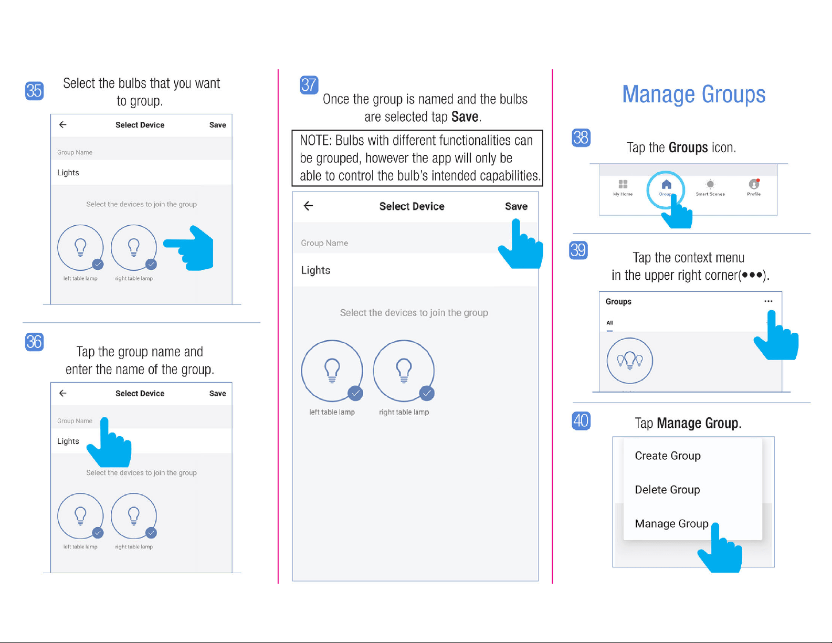Click back arrow in step 35 screen
Screen dimensions: 832x643
(63, 124)
